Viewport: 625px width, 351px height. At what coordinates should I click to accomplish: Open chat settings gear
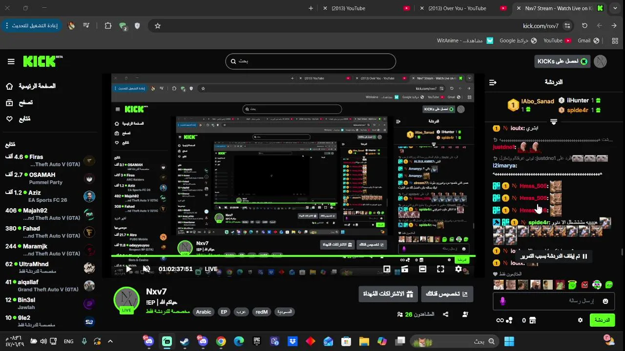pos(580,320)
